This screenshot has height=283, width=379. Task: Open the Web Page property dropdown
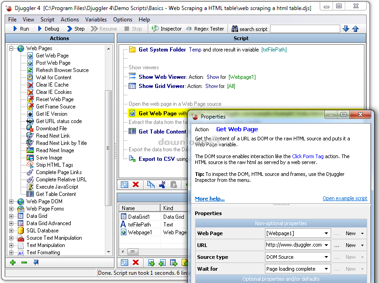(326, 233)
